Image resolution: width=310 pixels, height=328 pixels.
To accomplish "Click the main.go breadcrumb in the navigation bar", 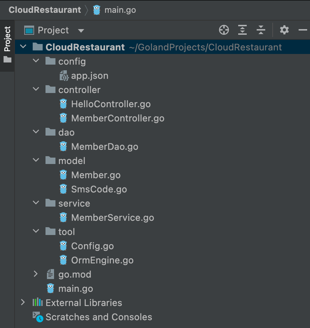I will pos(120,10).
